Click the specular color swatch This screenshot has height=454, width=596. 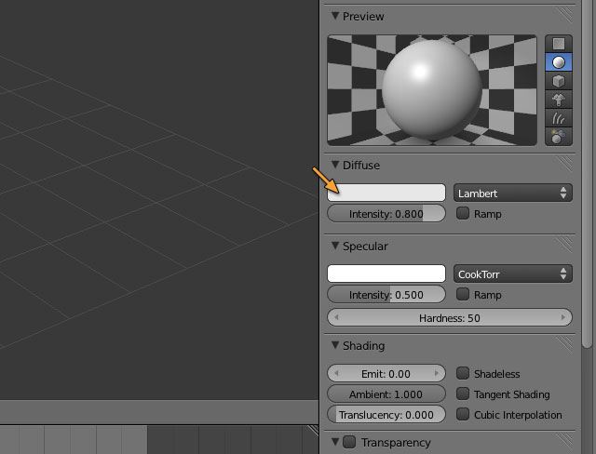coord(386,274)
